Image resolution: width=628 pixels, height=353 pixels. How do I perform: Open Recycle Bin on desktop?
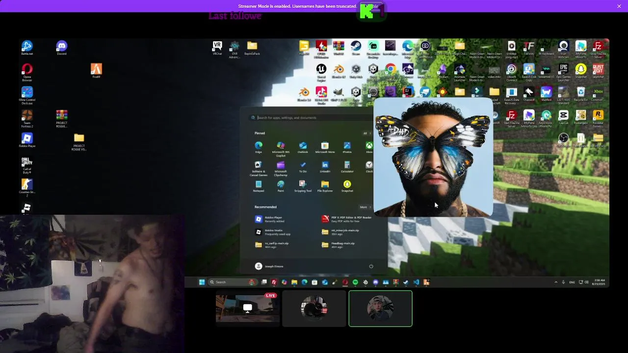tap(581, 94)
